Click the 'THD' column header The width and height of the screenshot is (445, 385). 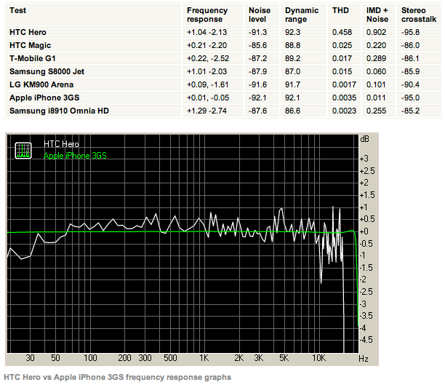point(340,10)
